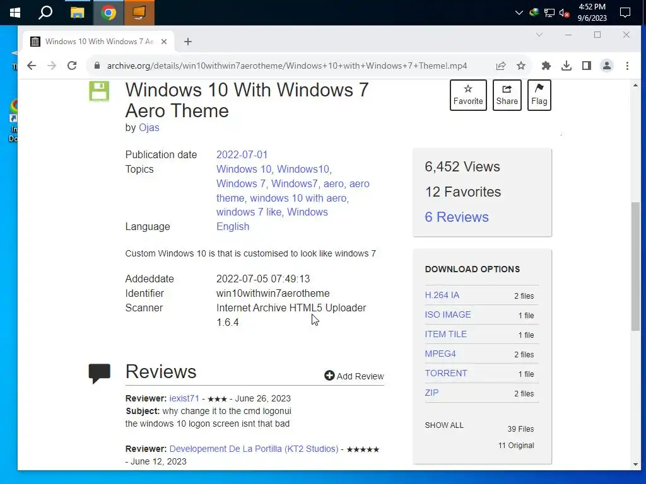Click publication date 2022-07-01
The image size is (646, 484).
point(242,155)
